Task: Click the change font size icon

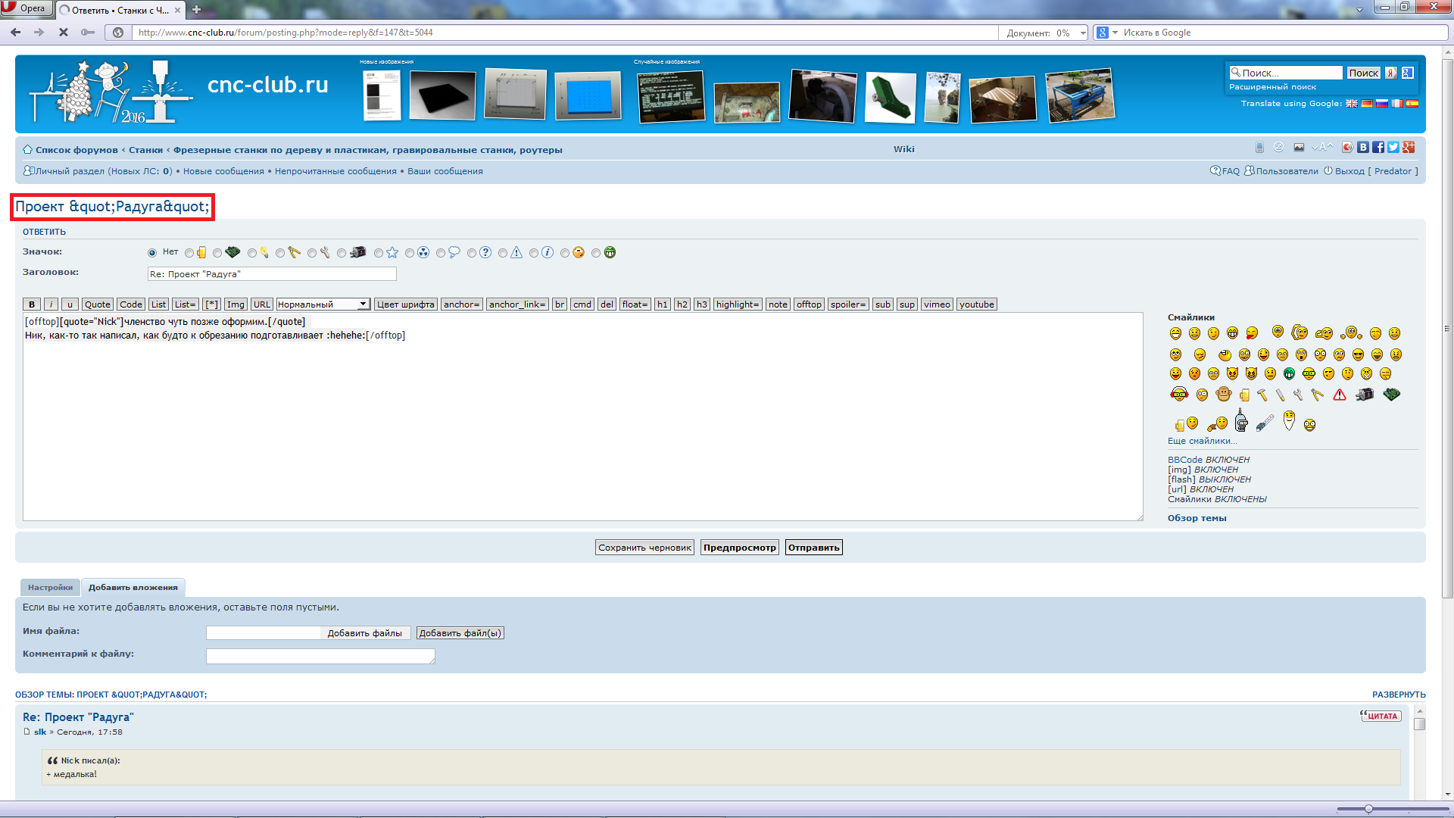Action: click(1322, 148)
